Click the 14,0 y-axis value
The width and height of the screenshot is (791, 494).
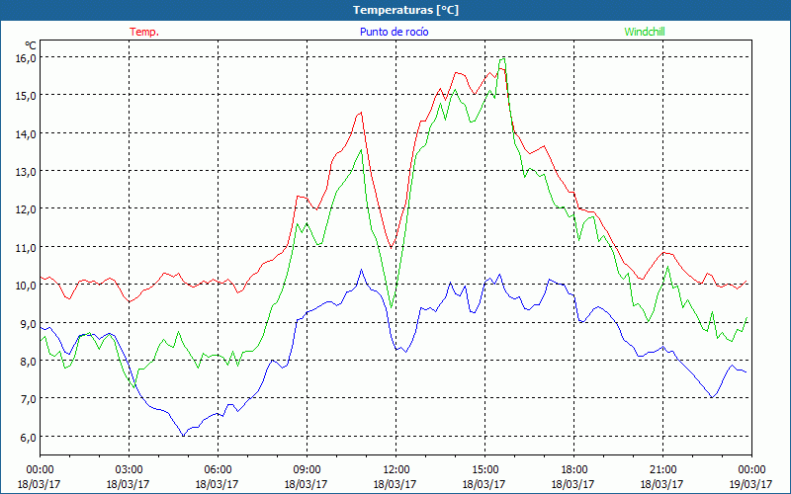(27, 133)
